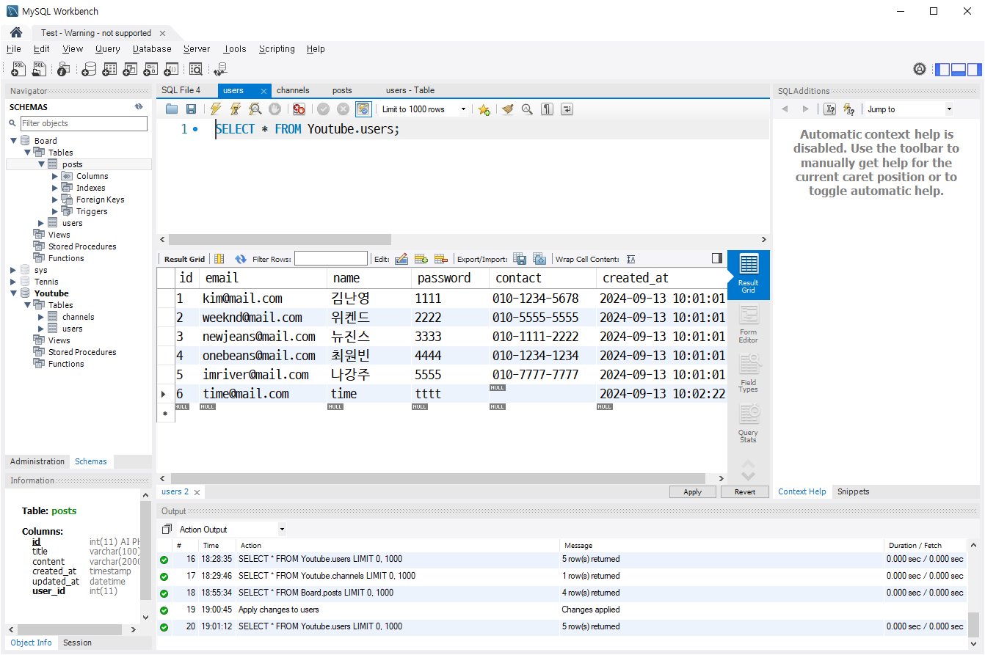Open the Action Output dropdown

click(x=282, y=530)
